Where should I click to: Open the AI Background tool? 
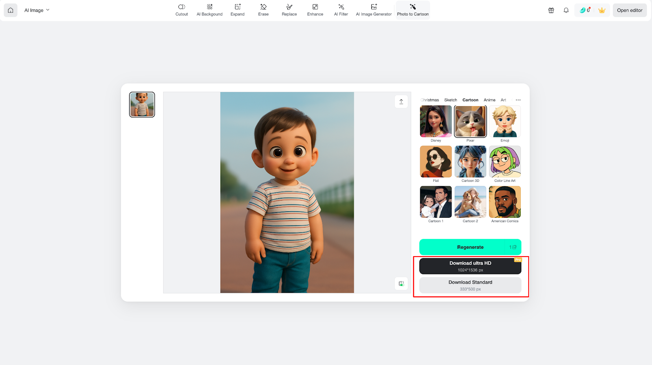tap(209, 10)
